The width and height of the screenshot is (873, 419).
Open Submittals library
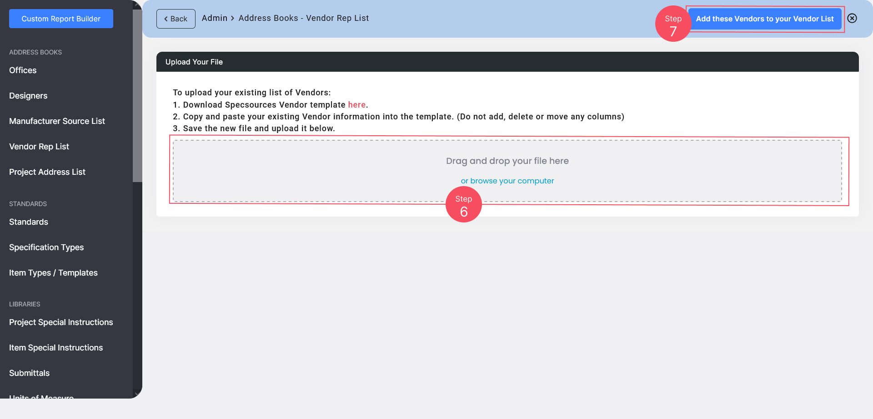pyautogui.click(x=30, y=373)
